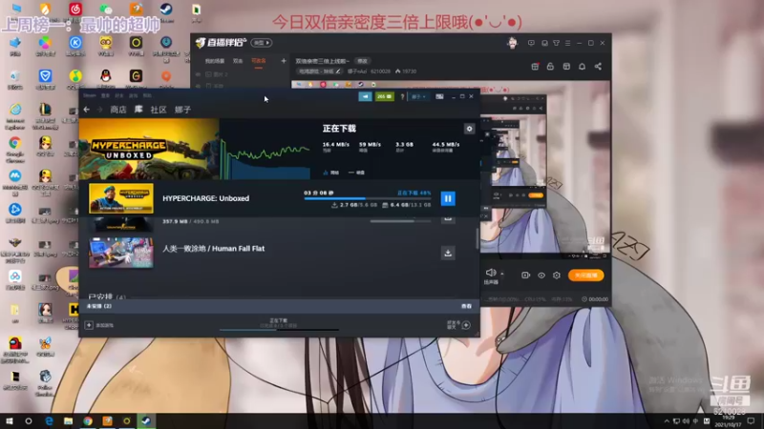Toggle the preview eye icon in 直播伴侣
This screenshot has width=764, height=429.
(541, 276)
